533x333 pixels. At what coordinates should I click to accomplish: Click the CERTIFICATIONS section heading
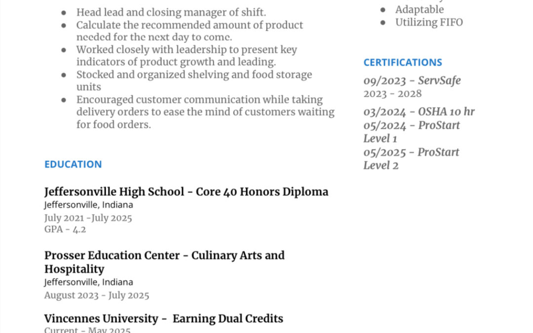[x=403, y=62]
